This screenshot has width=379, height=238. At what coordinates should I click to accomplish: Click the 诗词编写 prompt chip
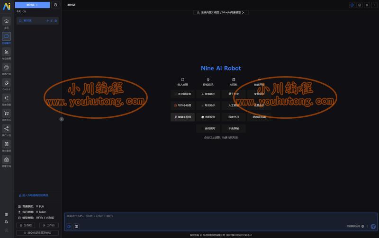tap(208, 129)
